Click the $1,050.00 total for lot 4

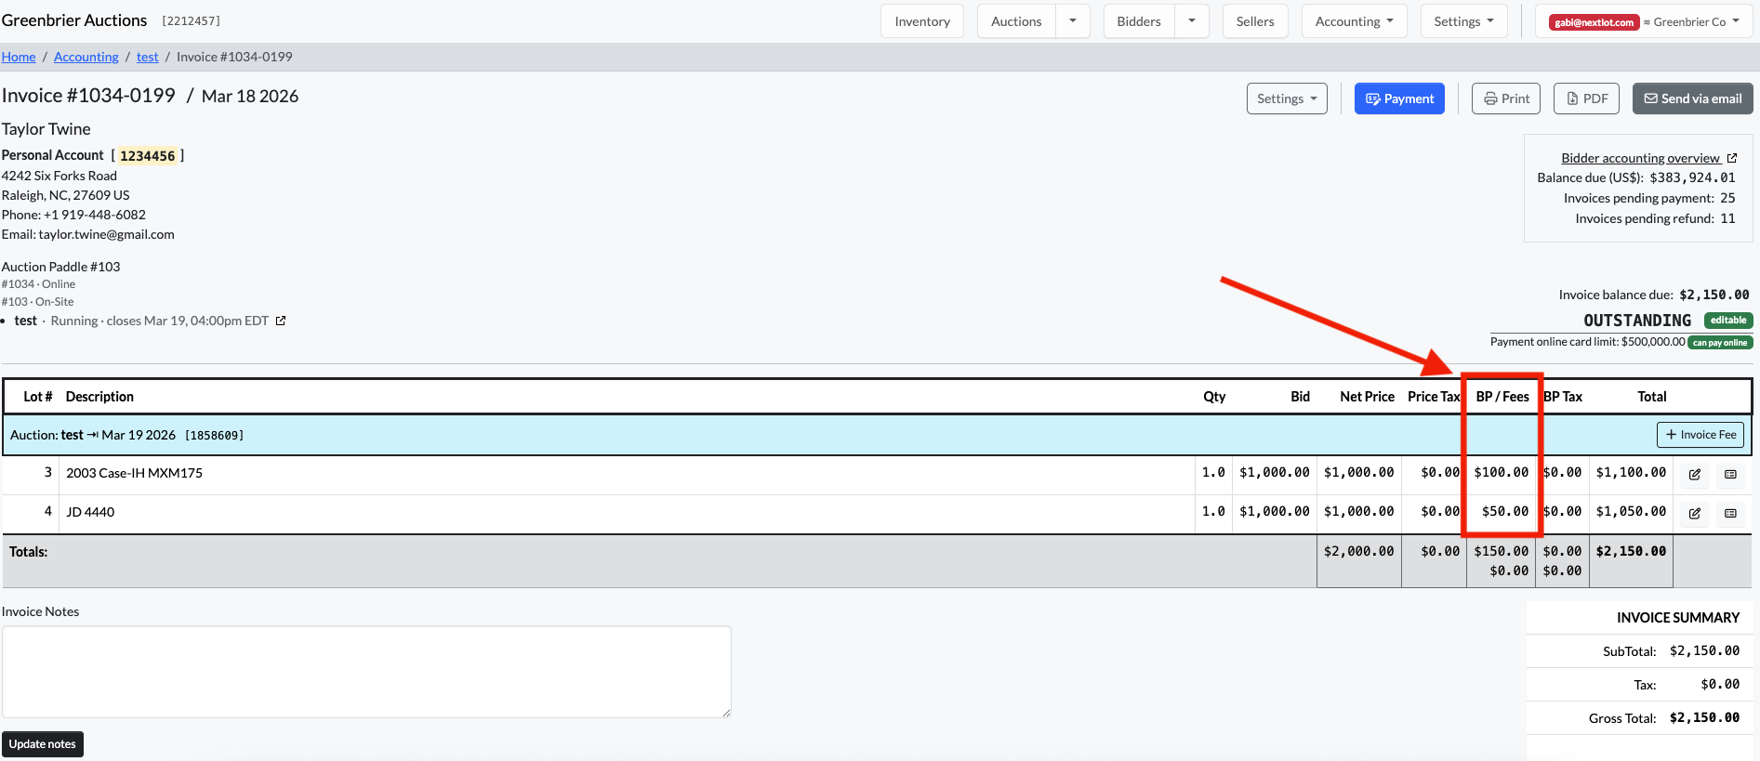click(x=1632, y=512)
